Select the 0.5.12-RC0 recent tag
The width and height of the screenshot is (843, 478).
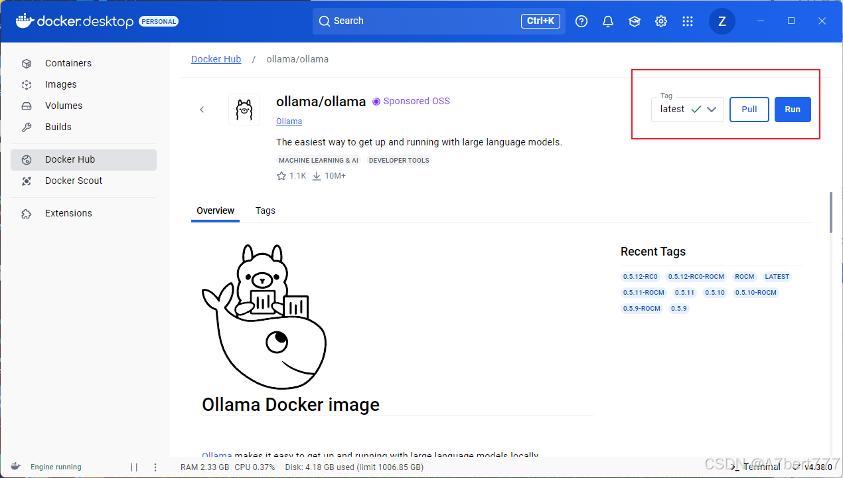640,277
